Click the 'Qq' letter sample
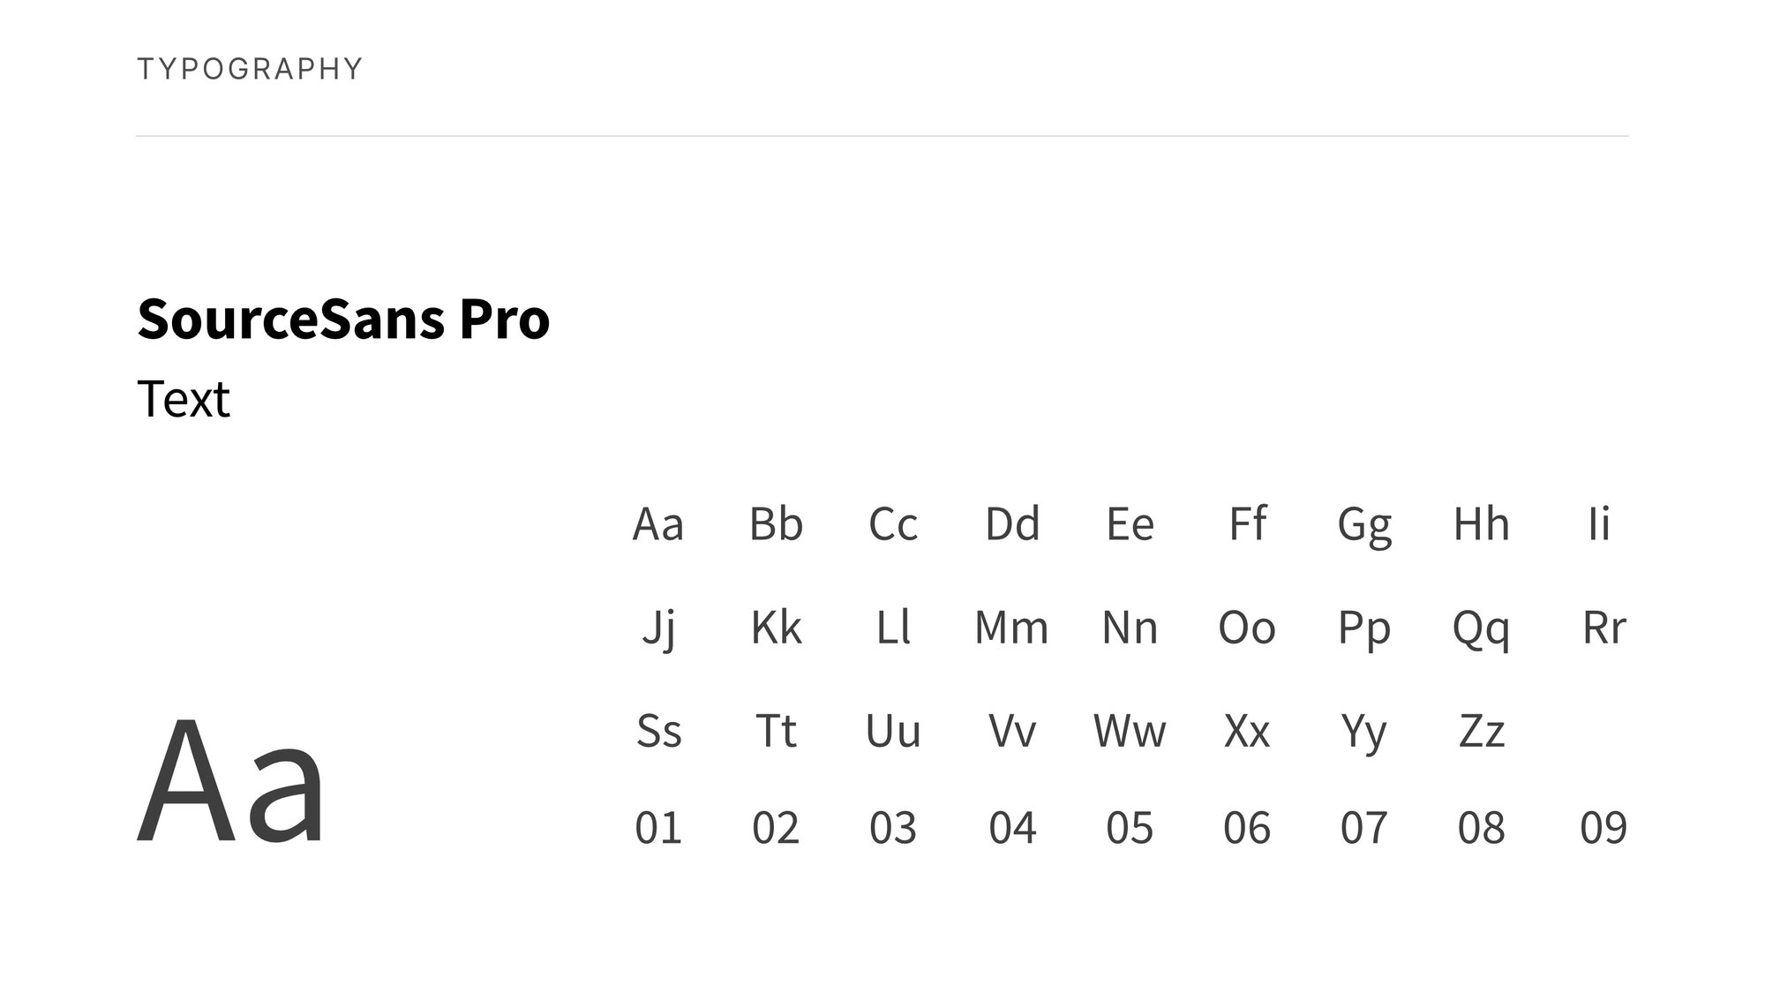The width and height of the screenshot is (1765, 993). [1481, 630]
